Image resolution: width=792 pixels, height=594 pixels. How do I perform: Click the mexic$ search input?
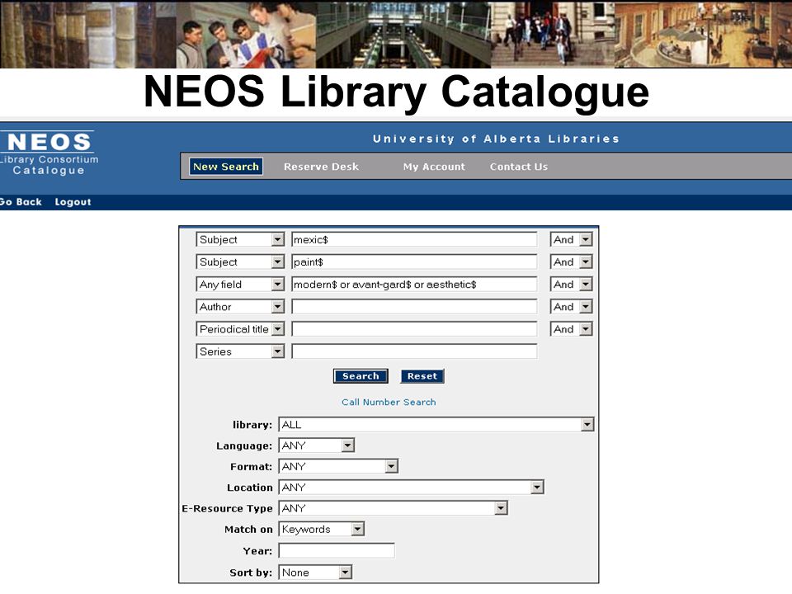[x=414, y=239]
